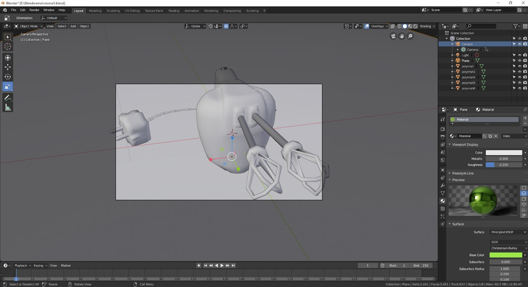Select the Rotate tool
Viewport: 528px width, 287px height.
[x=7, y=77]
